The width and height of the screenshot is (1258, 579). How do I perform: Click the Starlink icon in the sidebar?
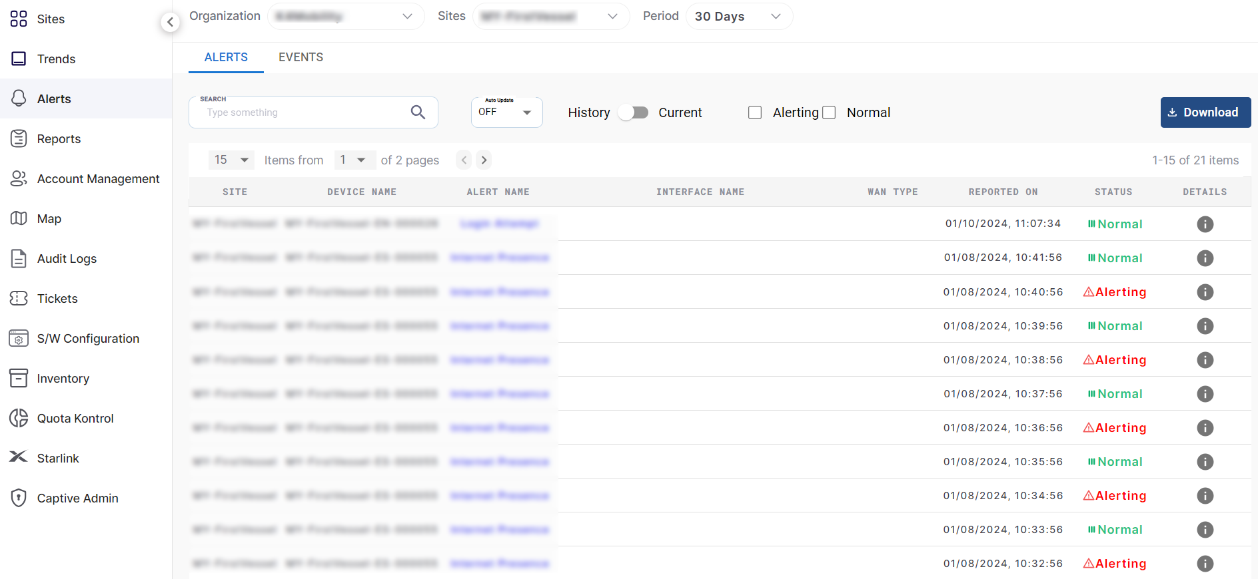click(x=19, y=457)
